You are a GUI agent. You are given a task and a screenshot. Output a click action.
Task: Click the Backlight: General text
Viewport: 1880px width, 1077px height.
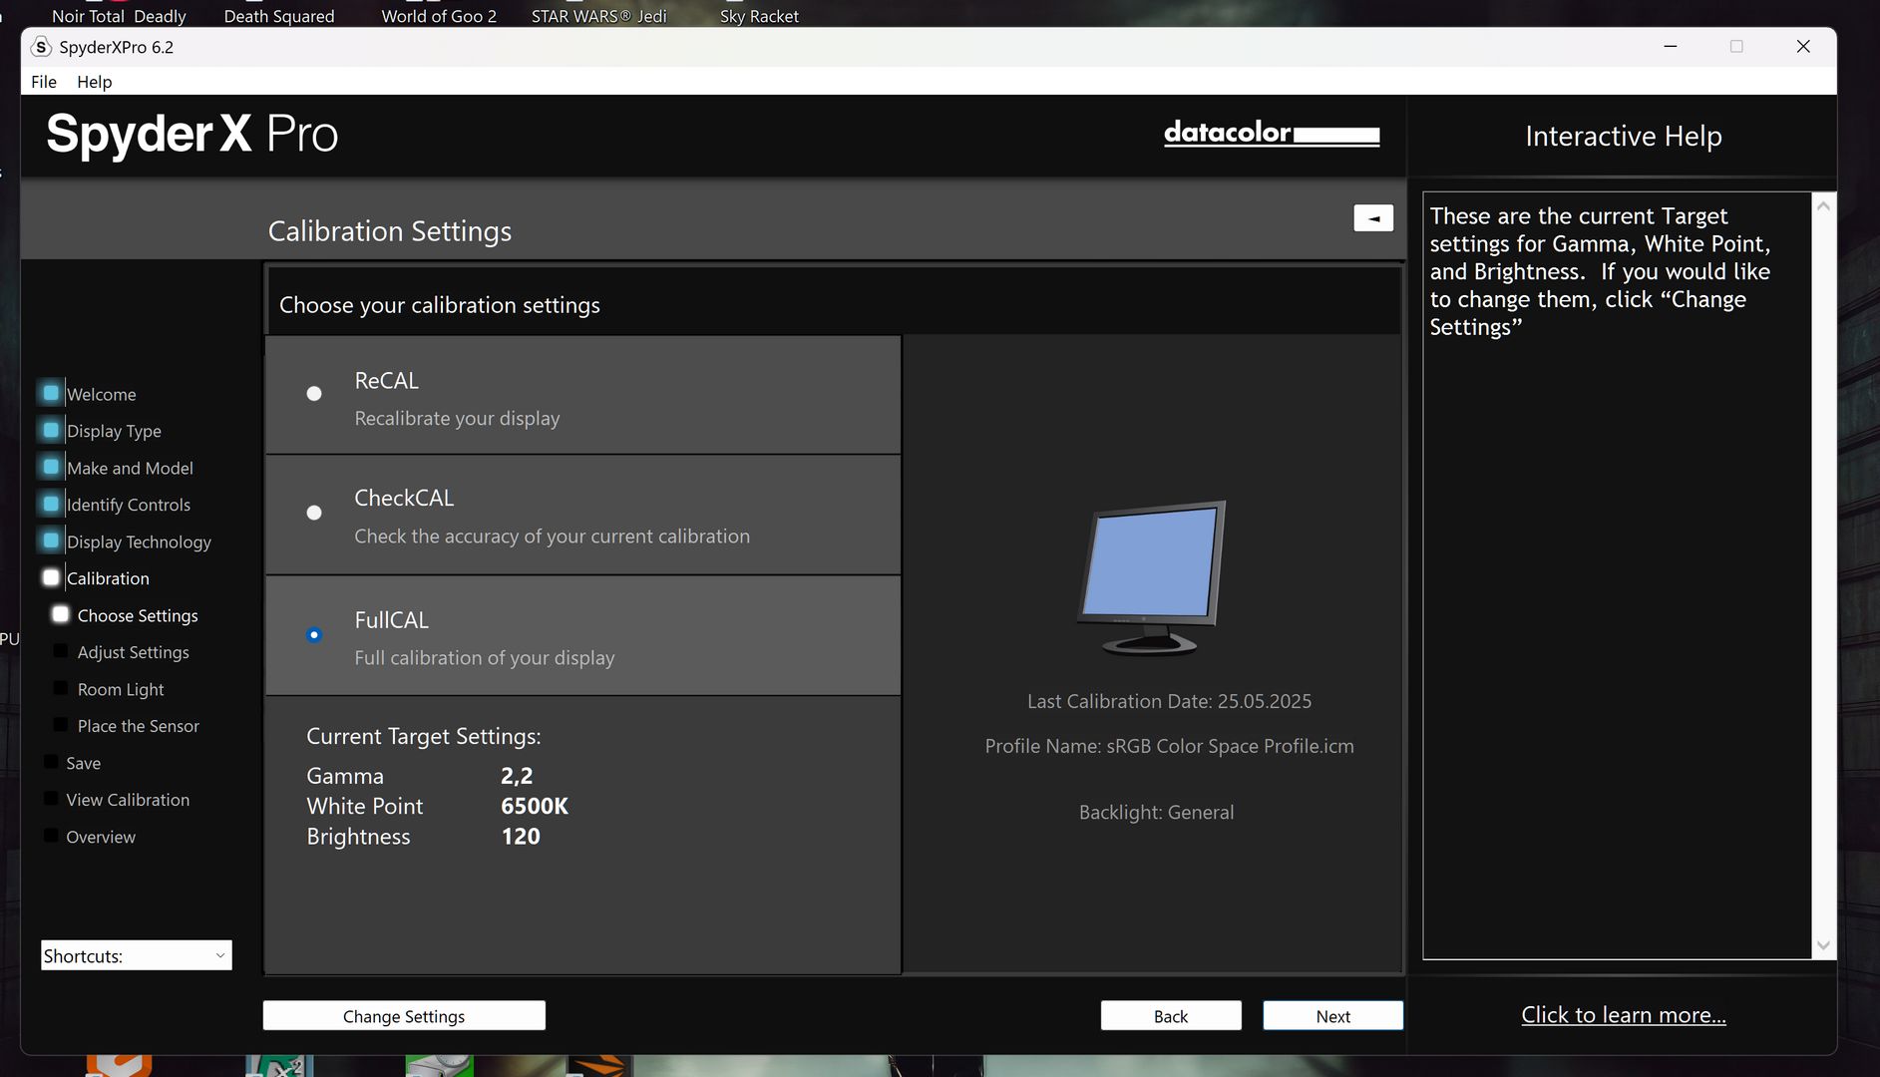click(x=1156, y=812)
